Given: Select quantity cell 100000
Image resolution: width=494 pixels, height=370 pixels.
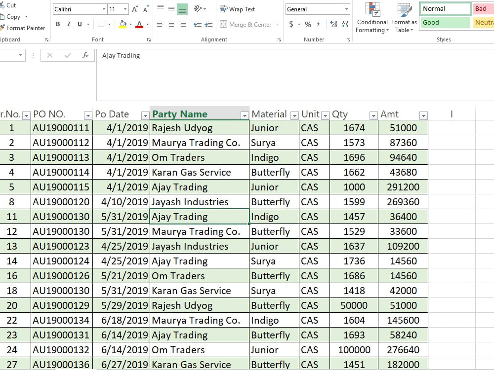Looking at the screenshot, I should (x=354, y=350).
